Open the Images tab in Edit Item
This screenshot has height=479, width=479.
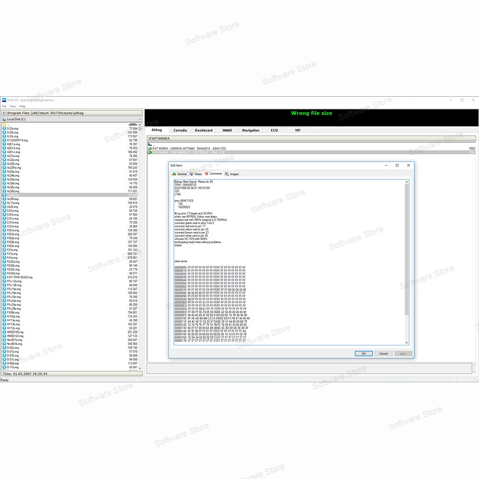(232, 174)
